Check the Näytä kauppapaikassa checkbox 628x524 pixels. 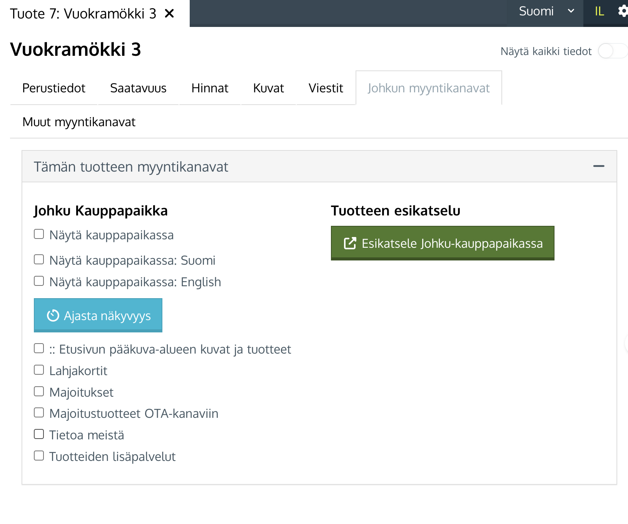(39, 234)
